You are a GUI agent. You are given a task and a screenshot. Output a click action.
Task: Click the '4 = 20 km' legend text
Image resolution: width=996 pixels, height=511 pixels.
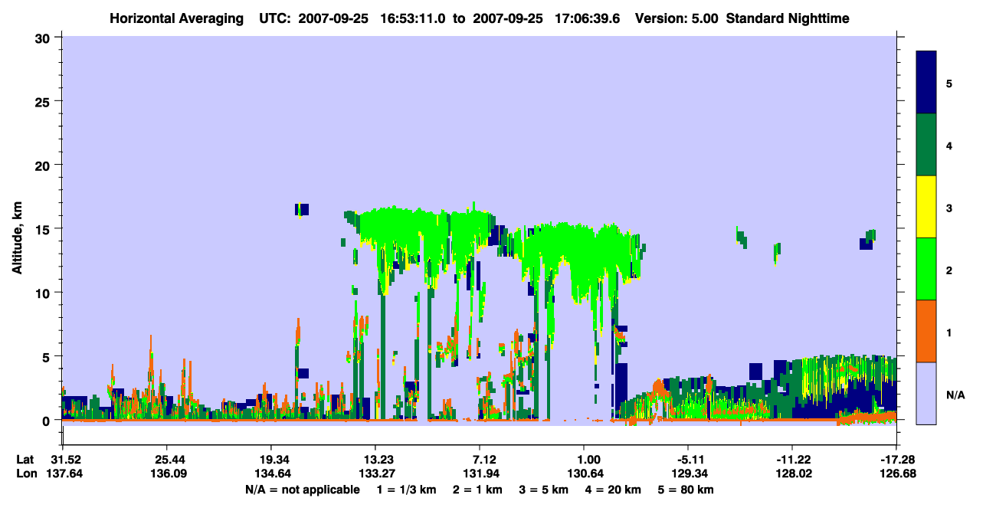click(614, 490)
